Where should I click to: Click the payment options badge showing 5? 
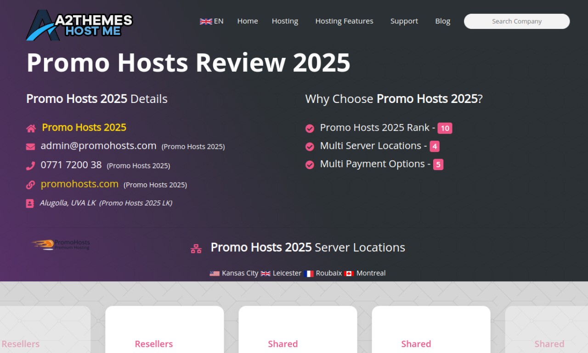(438, 165)
